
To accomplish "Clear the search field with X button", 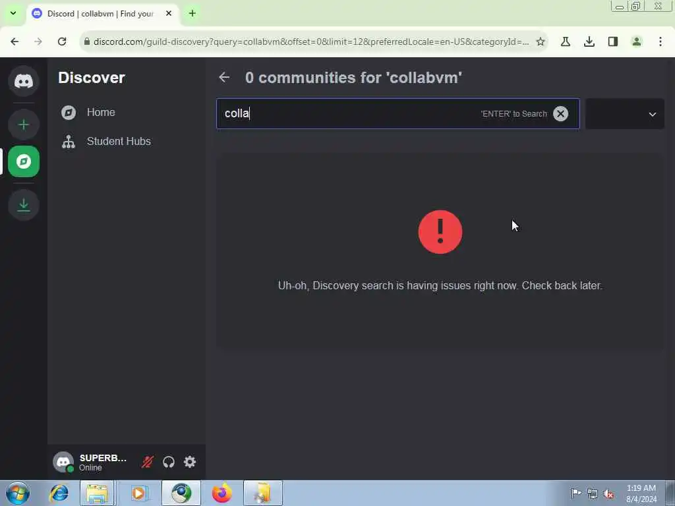I will 560,113.
